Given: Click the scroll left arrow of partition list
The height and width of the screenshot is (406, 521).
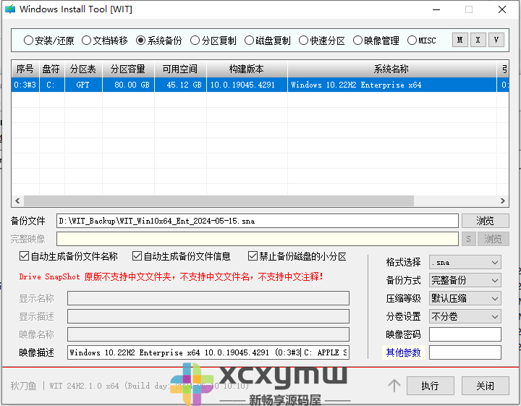Looking at the screenshot, I should tap(17, 200).
